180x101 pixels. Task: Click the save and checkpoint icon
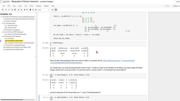(x=3, y=10)
